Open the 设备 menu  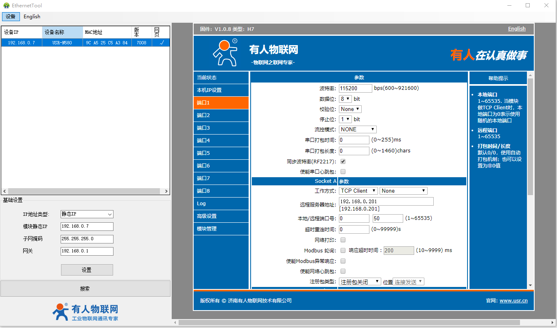tap(11, 17)
